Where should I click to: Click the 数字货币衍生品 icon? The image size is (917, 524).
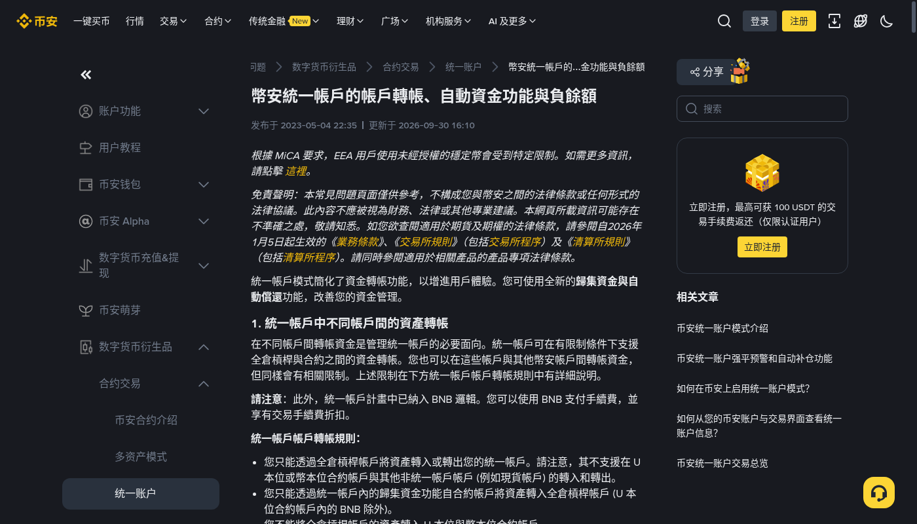(x=86, y=347)
